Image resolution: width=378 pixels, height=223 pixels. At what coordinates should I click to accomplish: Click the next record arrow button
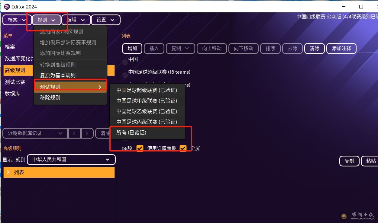pos(87,133)
